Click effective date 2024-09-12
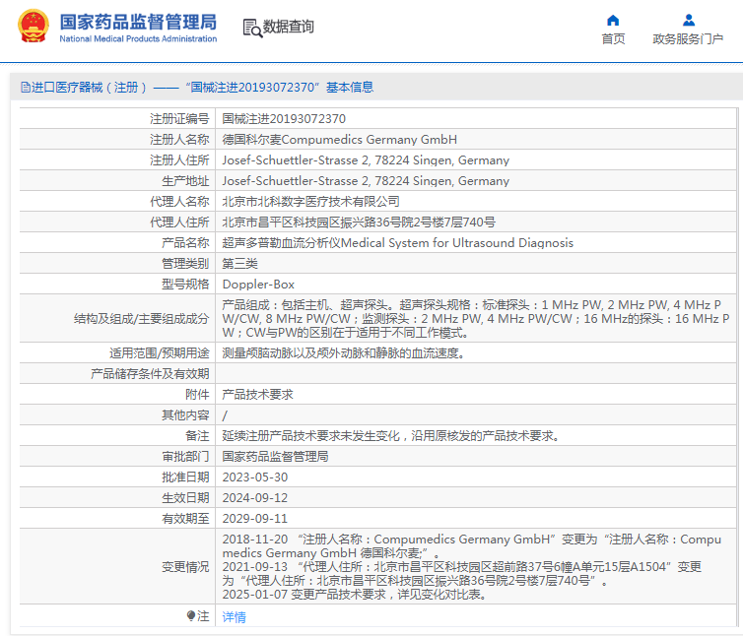 point(255,498)
